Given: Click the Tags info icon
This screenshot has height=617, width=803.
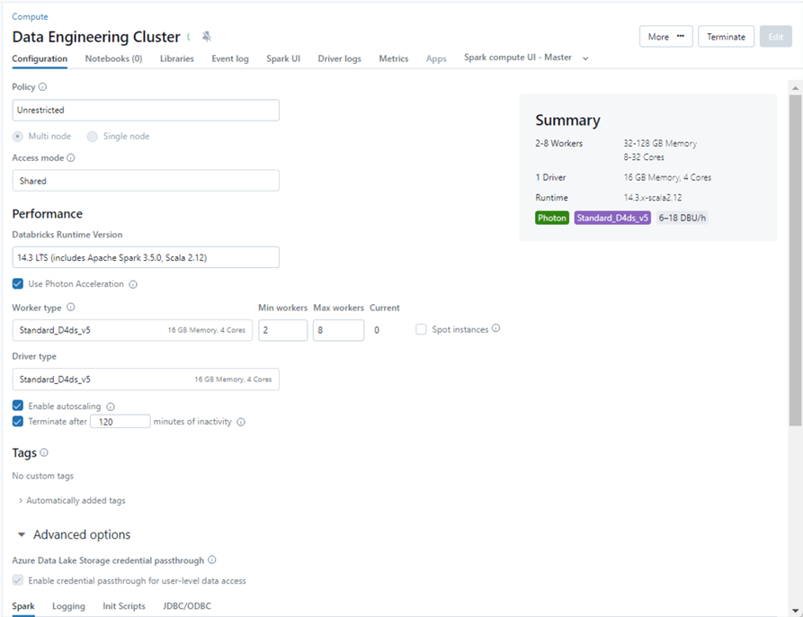Looking at the screenshot, I should [44, 453].
